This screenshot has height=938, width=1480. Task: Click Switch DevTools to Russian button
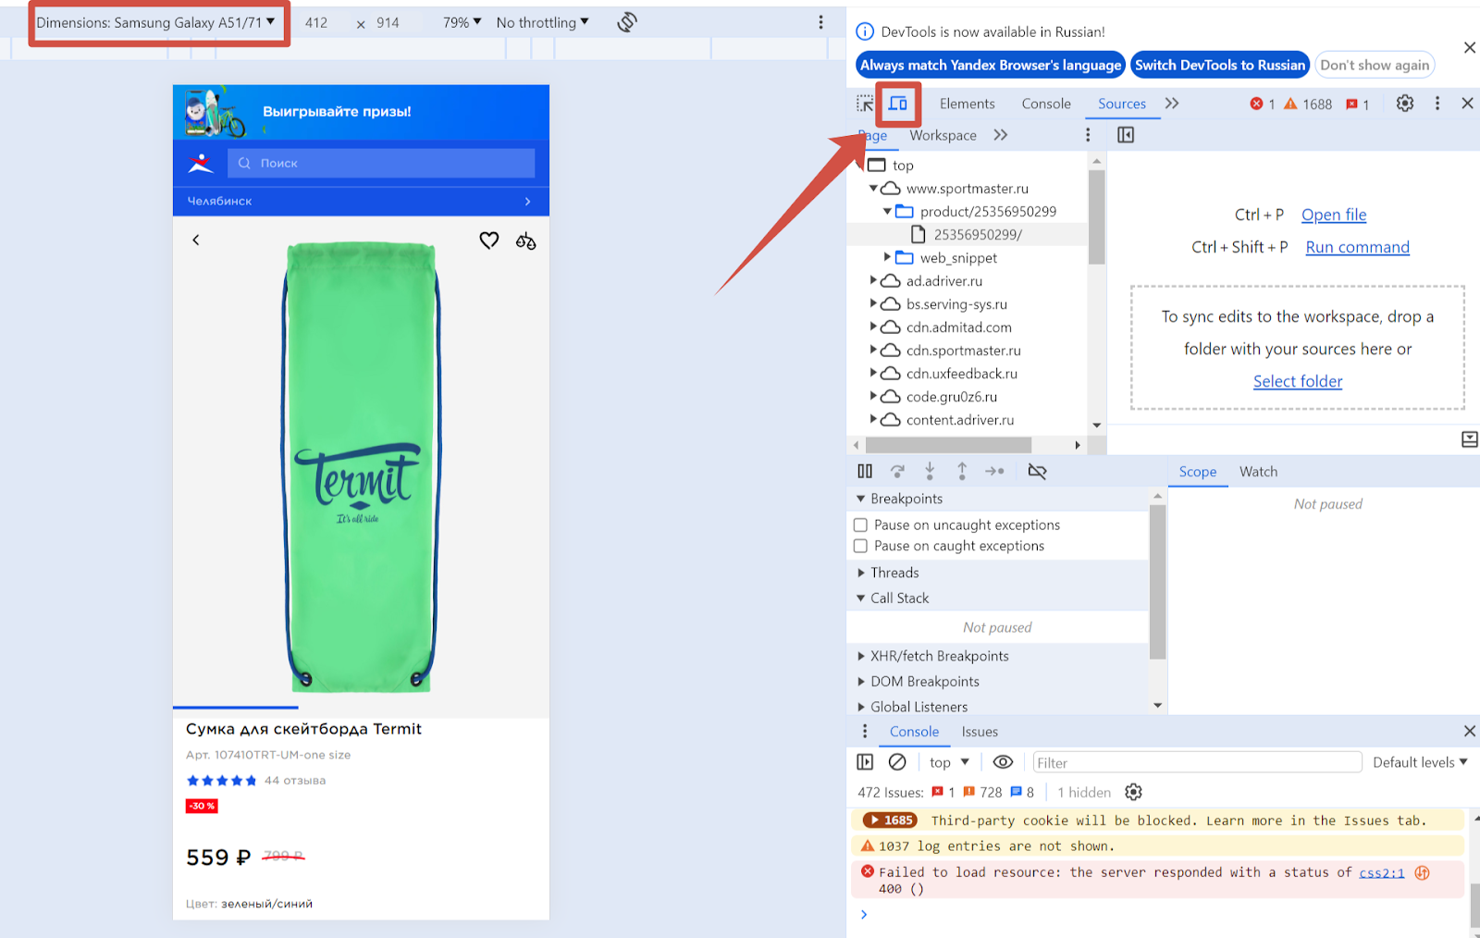tap(1219, 65)
